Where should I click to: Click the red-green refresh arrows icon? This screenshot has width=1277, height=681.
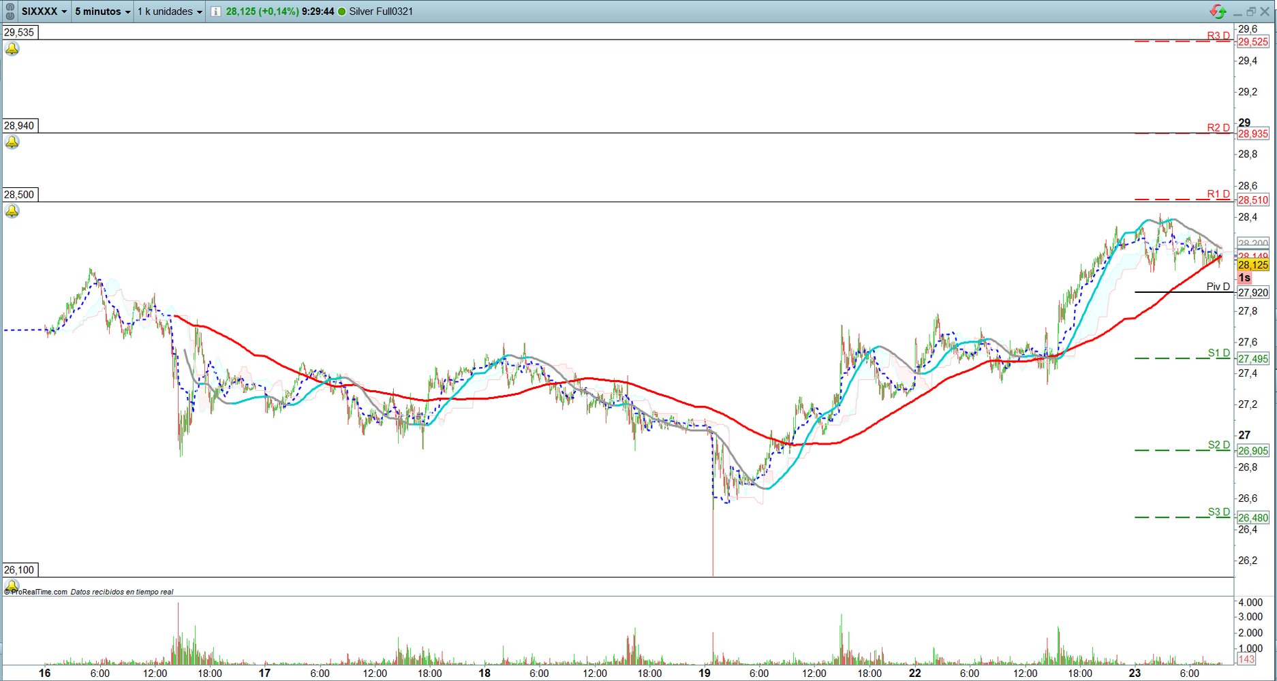coord(1218,12)
